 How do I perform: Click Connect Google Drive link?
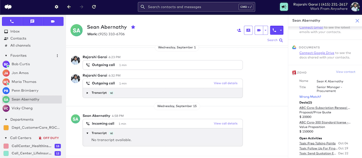(317, 53)
